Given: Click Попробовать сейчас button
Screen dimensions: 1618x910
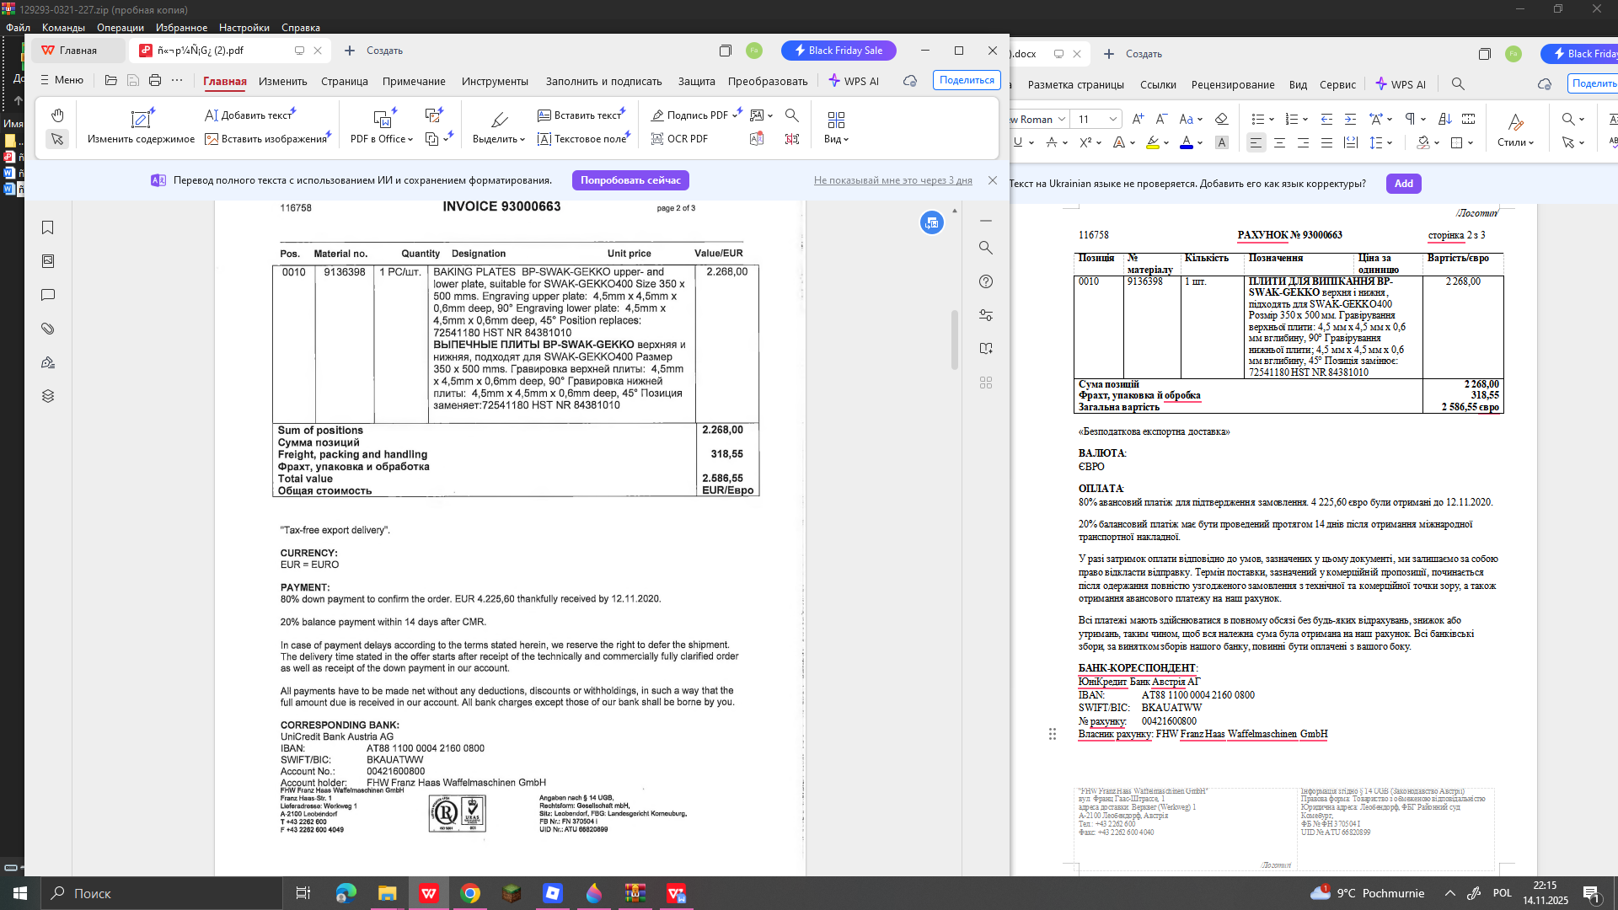Looking at the screenshot, I should click(x=630, y=180).
